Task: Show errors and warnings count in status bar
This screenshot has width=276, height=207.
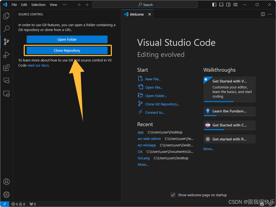Action: (18, 204)
